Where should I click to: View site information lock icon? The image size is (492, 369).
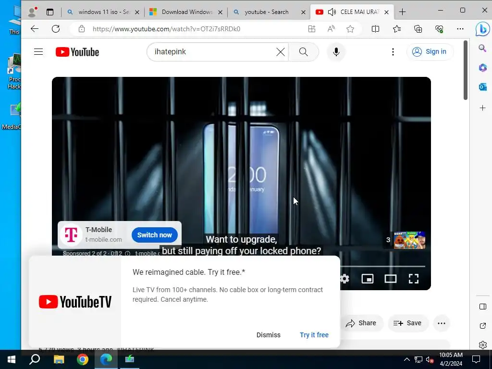pos(82,29)
